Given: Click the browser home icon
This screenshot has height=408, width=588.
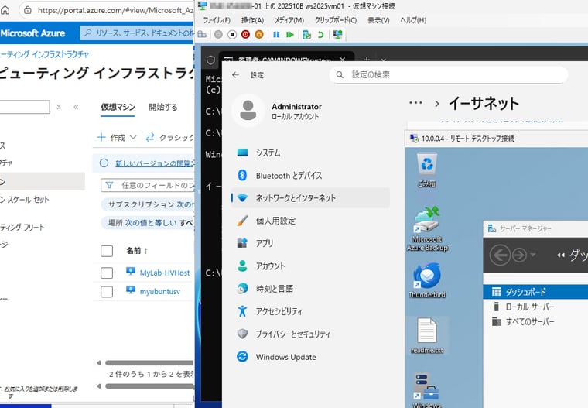Looking at the screenshot, I should (x=5, y=10).
